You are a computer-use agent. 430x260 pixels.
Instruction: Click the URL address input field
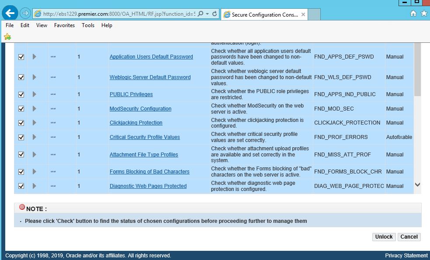(118, 14)
